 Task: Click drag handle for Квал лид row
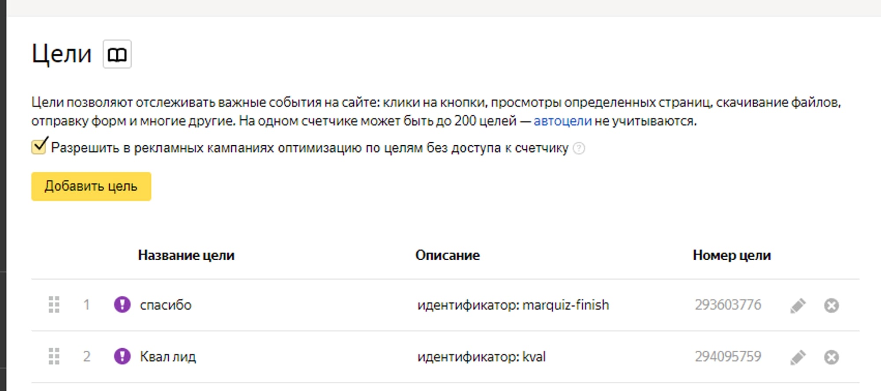tap(54, 356)
